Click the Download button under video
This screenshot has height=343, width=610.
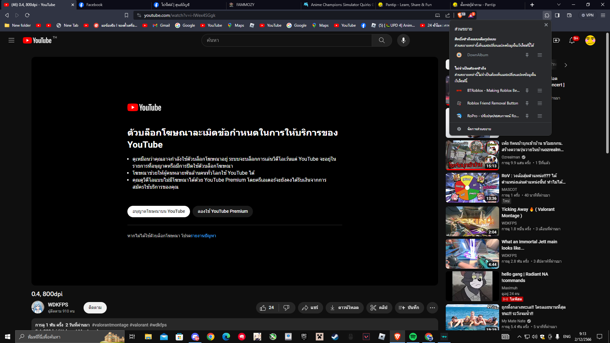tap(344, 308)
